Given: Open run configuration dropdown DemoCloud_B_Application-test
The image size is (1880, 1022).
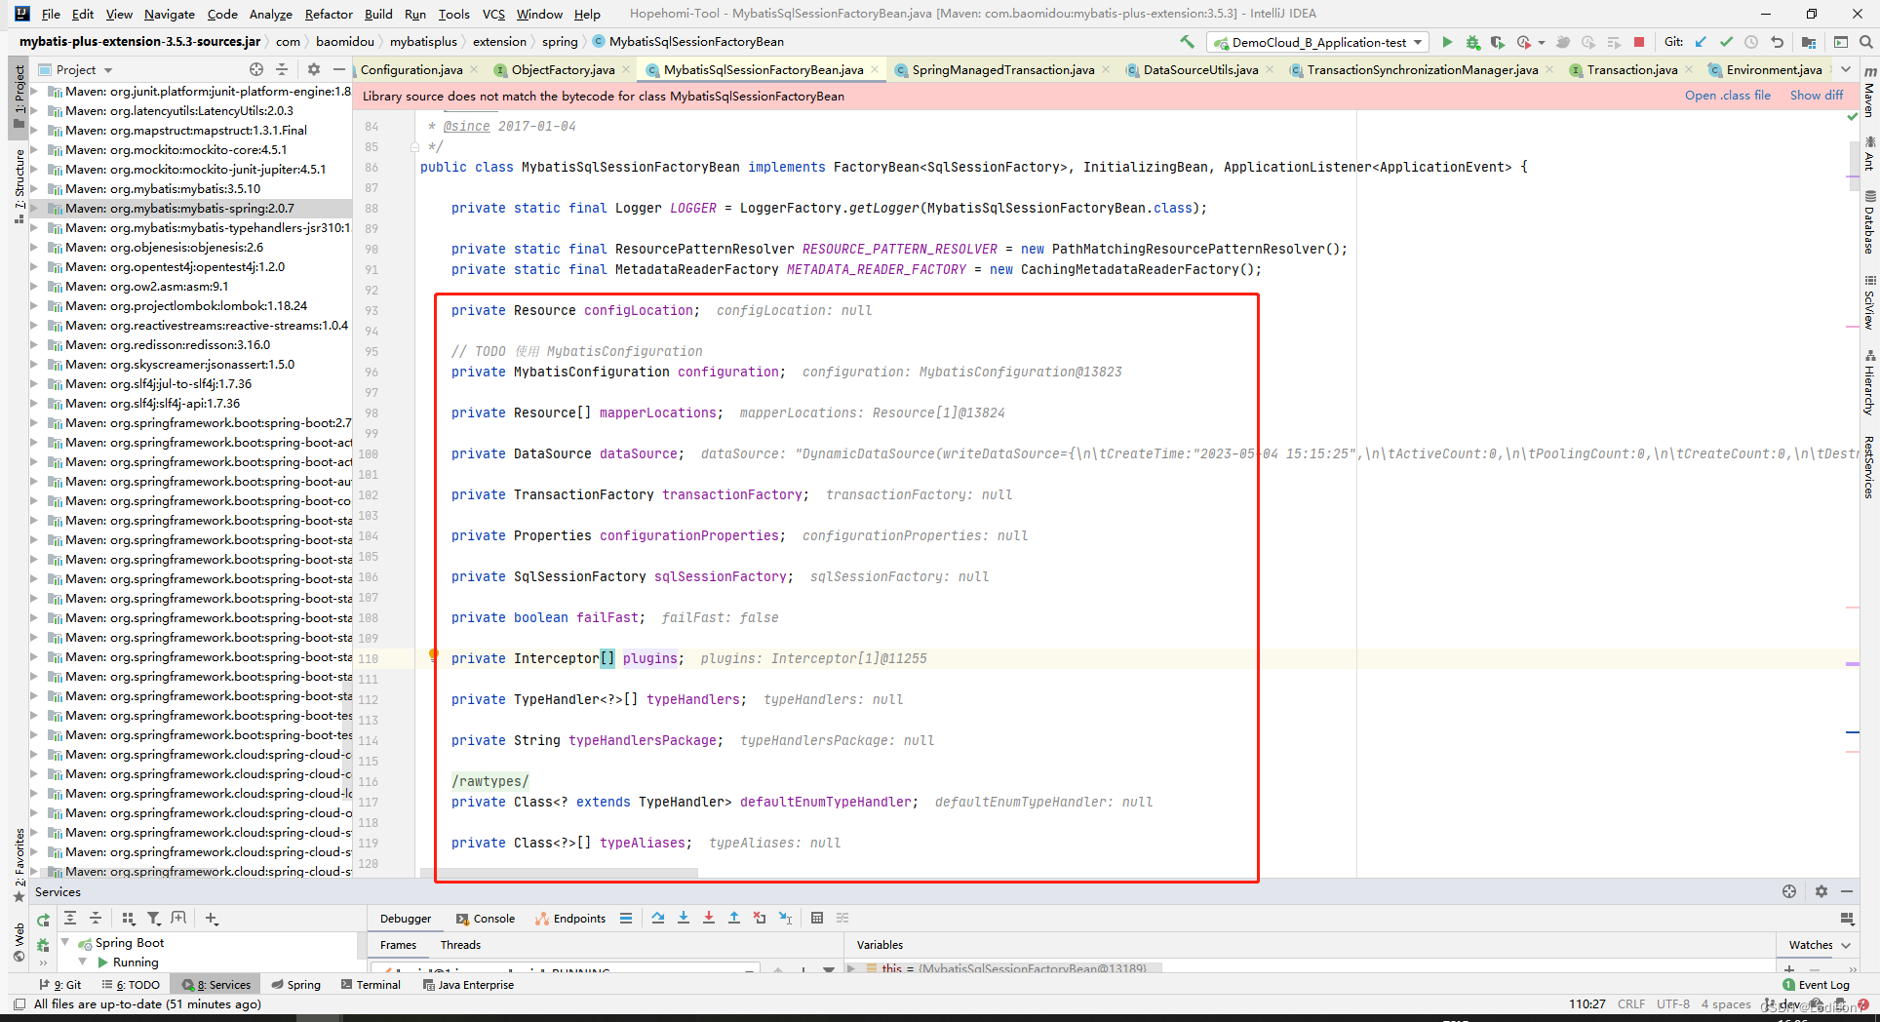Looking at the screenshot, I should [x=1318, y=42].
